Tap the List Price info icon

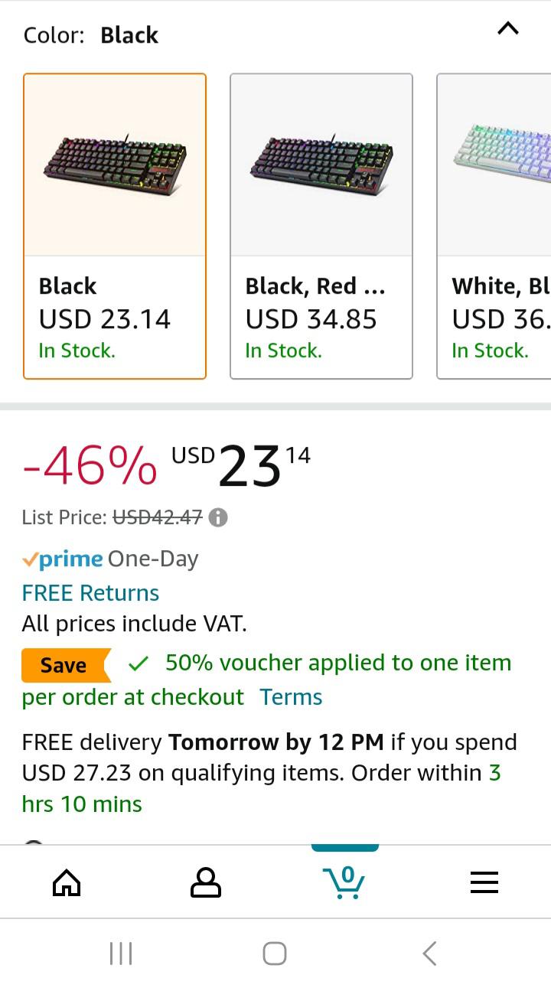pos(218,518)
